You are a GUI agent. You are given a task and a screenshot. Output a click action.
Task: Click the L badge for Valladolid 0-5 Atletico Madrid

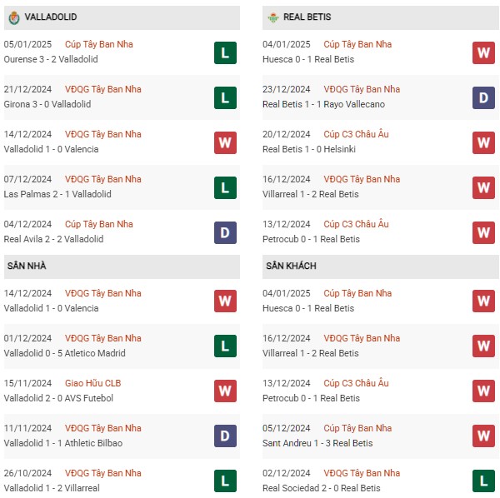tap(225, 346)
